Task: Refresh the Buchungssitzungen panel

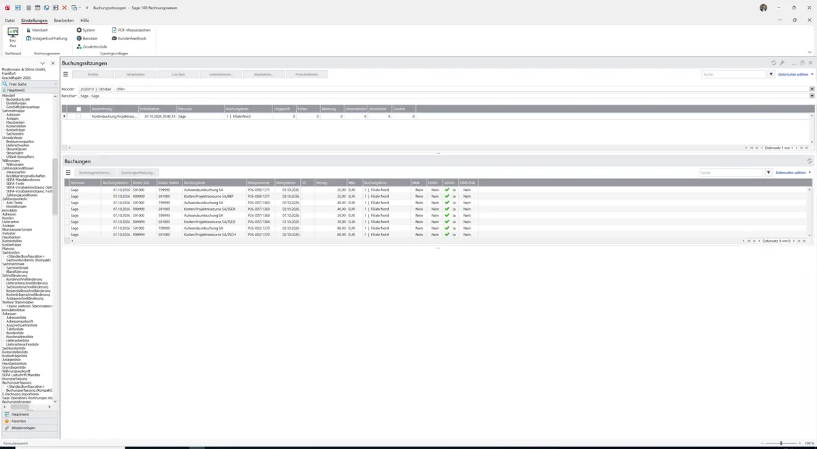Action: [774, 63]
